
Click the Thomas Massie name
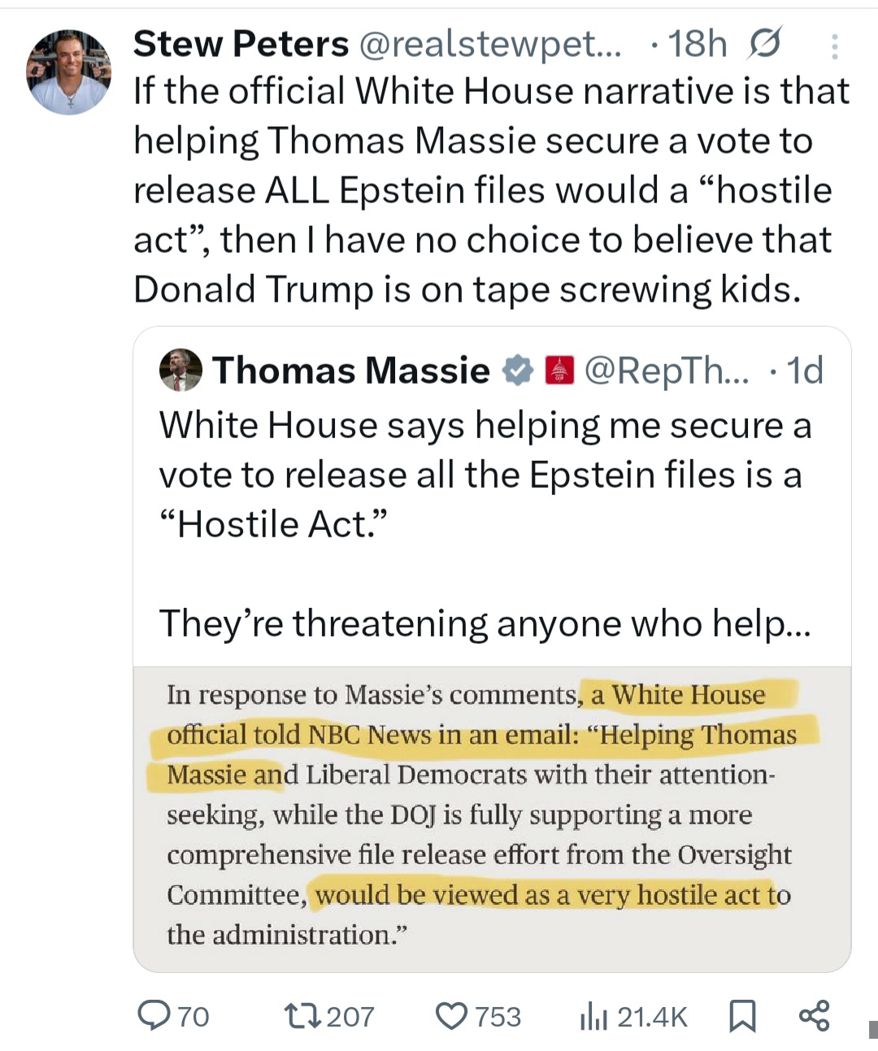pyautogui.click(x=351, y=371)
